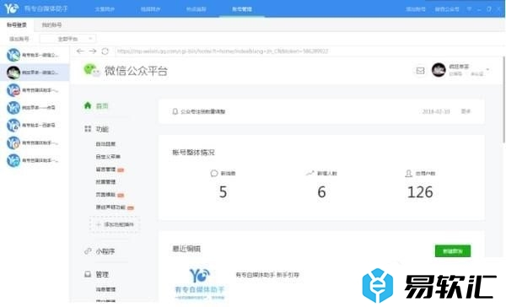
Task: Click the speech bubble icon for 新消息
Action: click(214, 174)
